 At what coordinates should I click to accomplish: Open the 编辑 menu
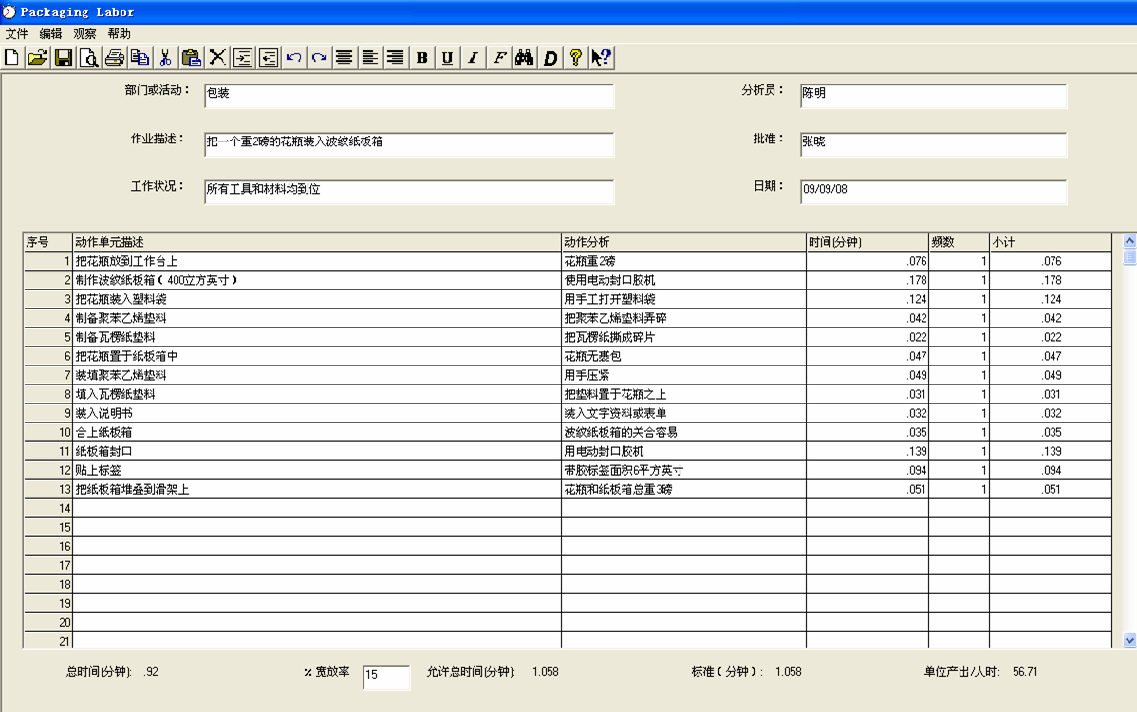[x=50, y=33]
